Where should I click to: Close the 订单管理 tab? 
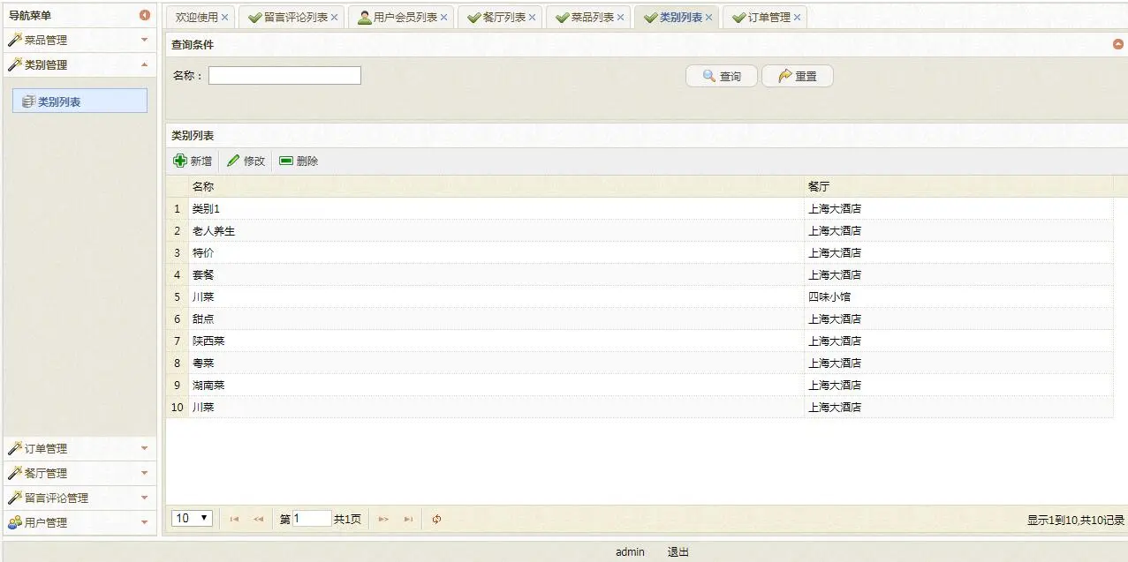tap(798, 18)
